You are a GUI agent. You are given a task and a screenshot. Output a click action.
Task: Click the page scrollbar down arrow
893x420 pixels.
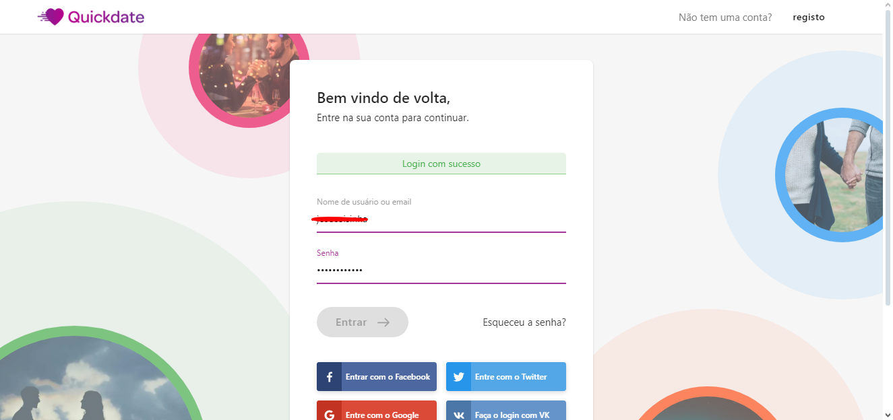point(887,414)
